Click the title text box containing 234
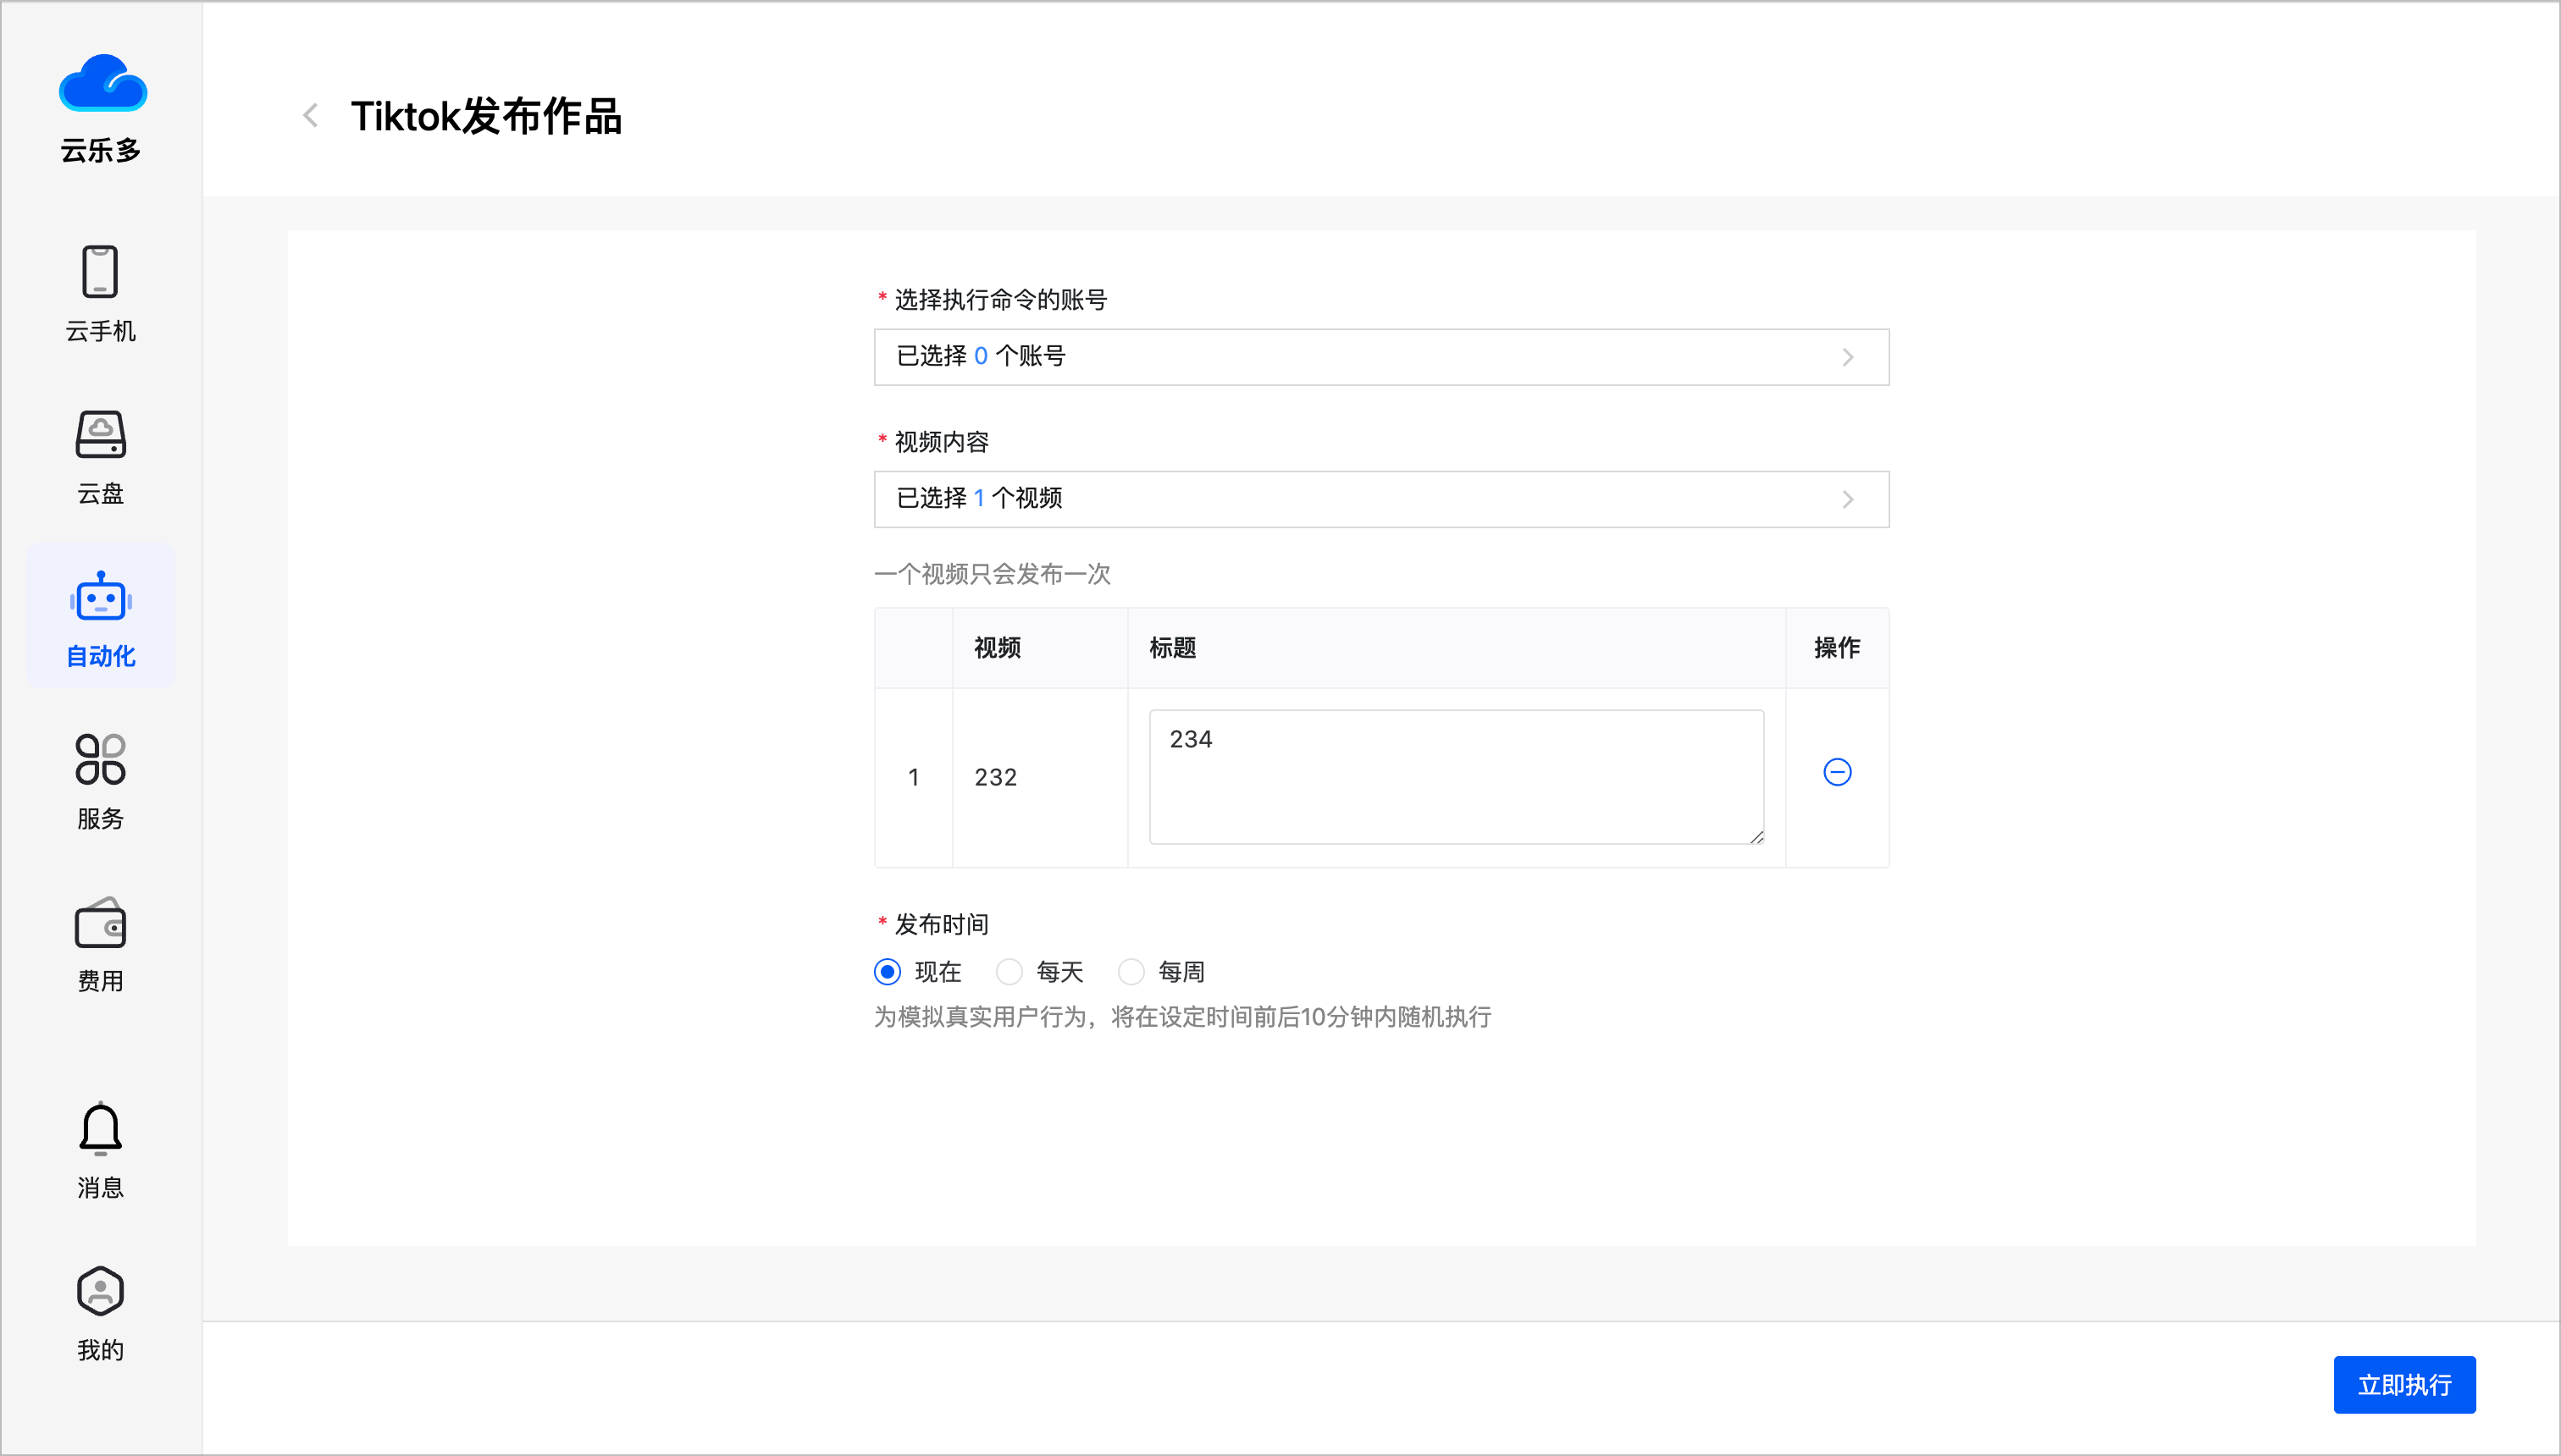This screenshot has height=1456, width=2561. (1456, 777)
